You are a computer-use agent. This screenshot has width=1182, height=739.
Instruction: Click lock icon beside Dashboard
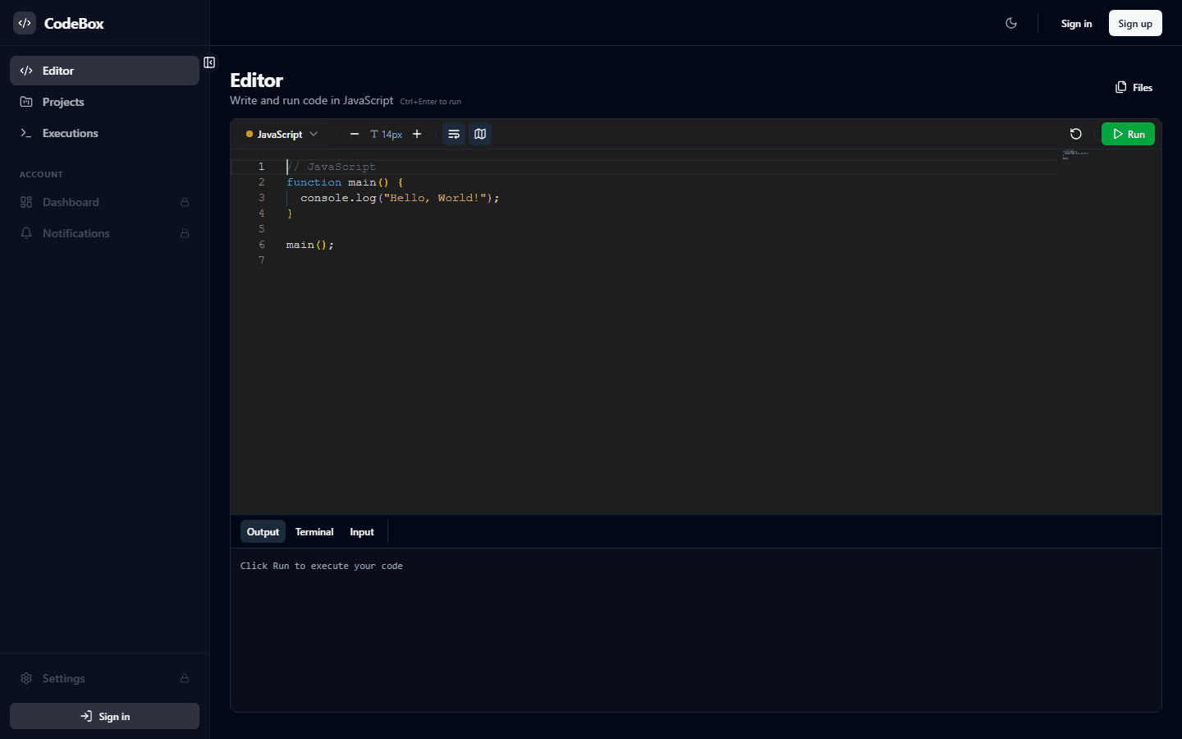(x=185, y=202)
